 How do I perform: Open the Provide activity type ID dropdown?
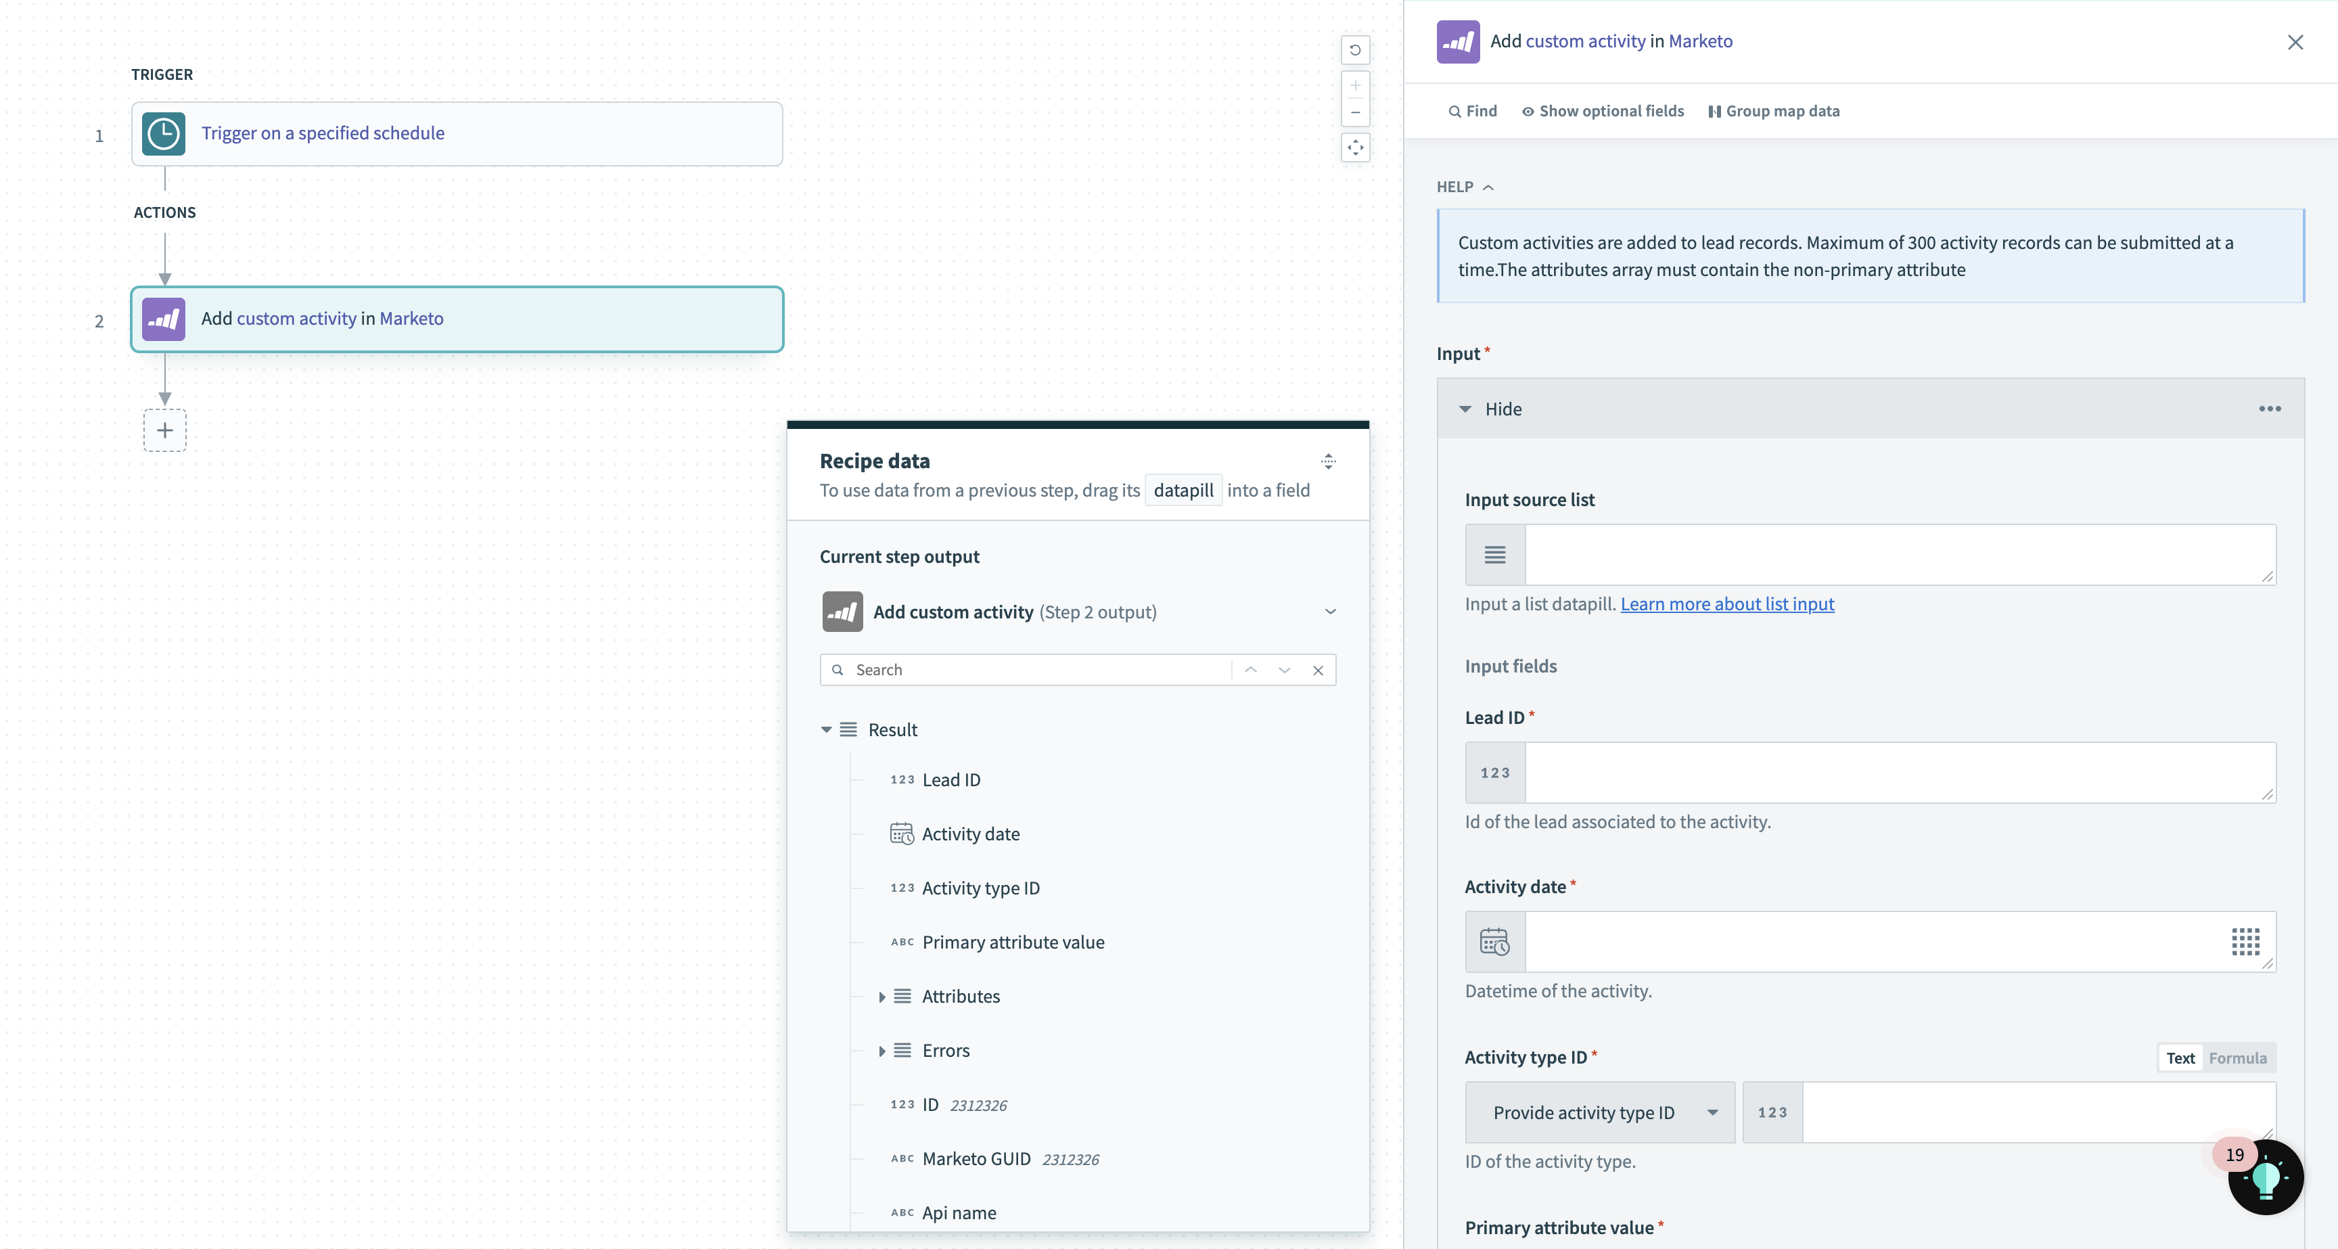(1600, 1112)
